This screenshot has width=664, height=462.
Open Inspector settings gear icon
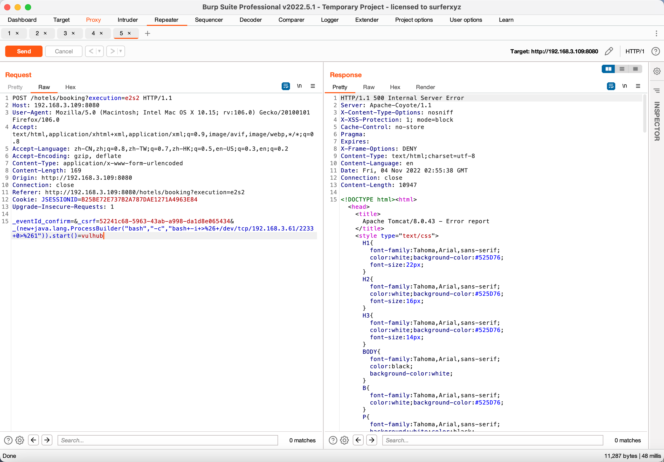point(657,71)
